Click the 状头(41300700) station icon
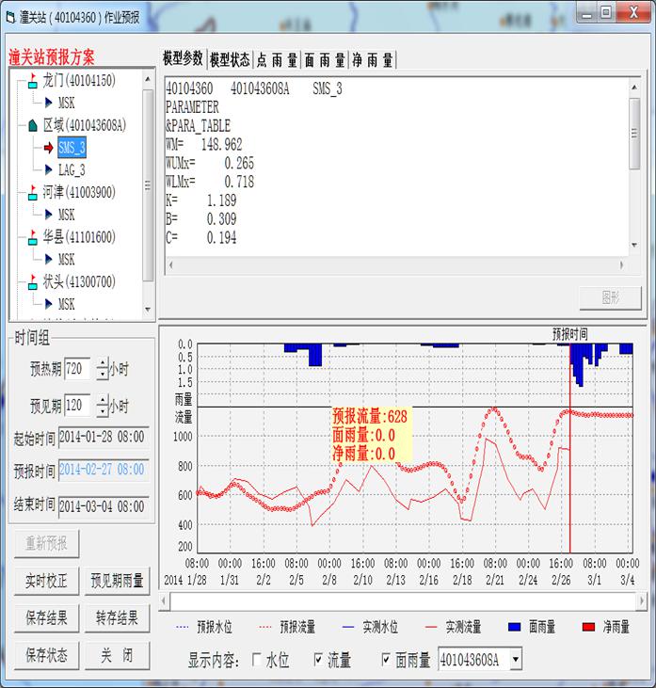Viewport: 656px width, 688px height. pos(33,282)
